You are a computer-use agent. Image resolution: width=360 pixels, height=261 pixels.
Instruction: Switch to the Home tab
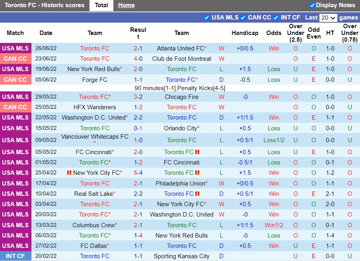tap(126, 5)
